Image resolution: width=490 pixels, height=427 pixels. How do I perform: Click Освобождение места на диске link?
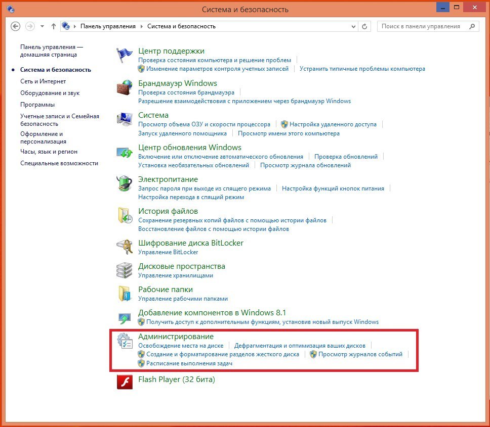181,346
